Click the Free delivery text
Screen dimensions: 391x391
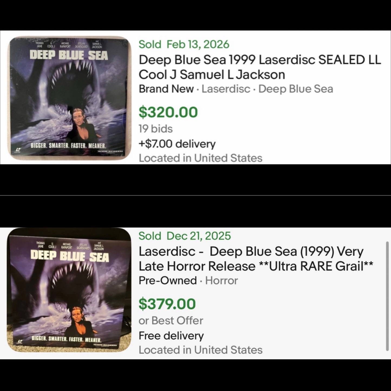click(171, 335)
